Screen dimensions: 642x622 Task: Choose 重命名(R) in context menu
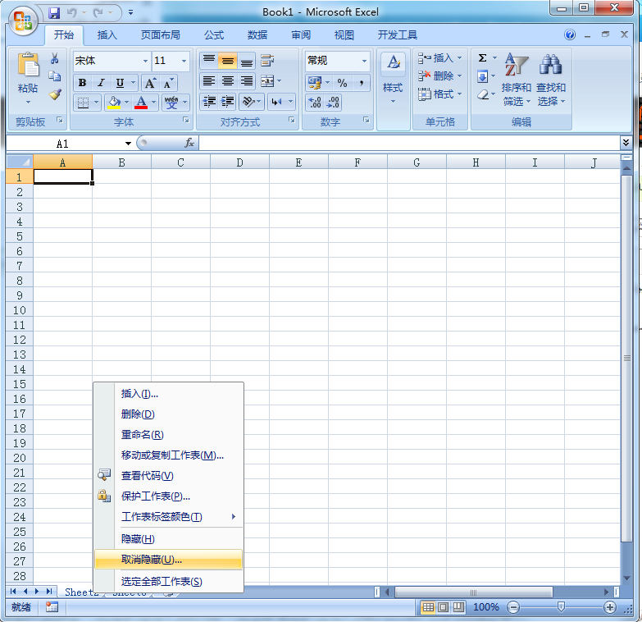(169, 434)
